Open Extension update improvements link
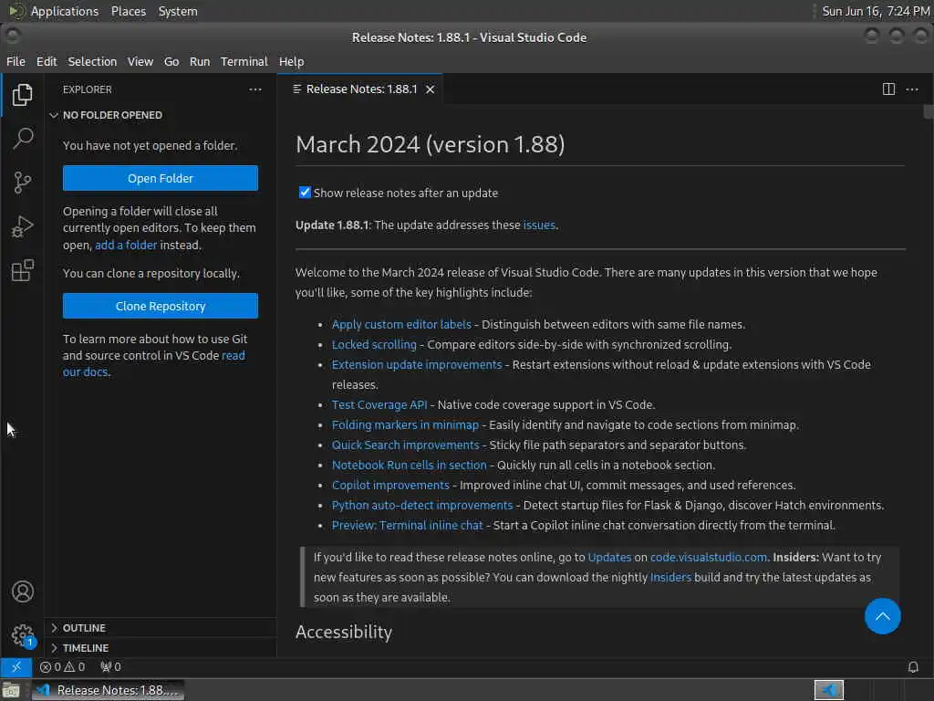This screenshot has width=934, height=701. click(417, 364)
